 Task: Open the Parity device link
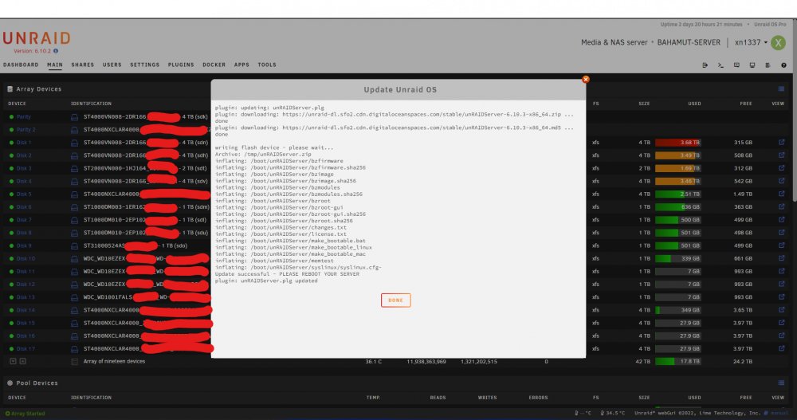[x=23, y=117]
